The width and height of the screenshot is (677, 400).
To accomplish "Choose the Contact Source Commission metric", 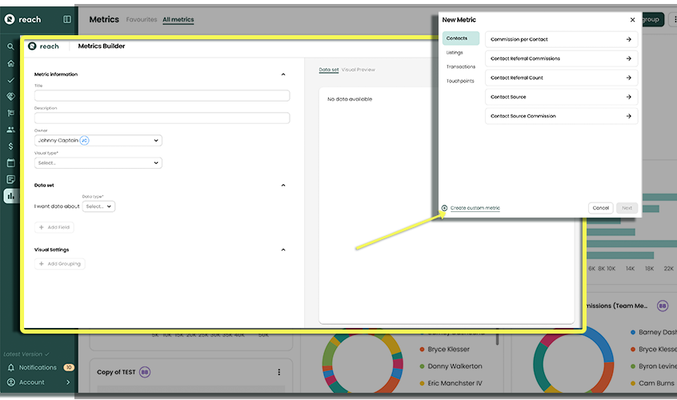I will 561,116.
